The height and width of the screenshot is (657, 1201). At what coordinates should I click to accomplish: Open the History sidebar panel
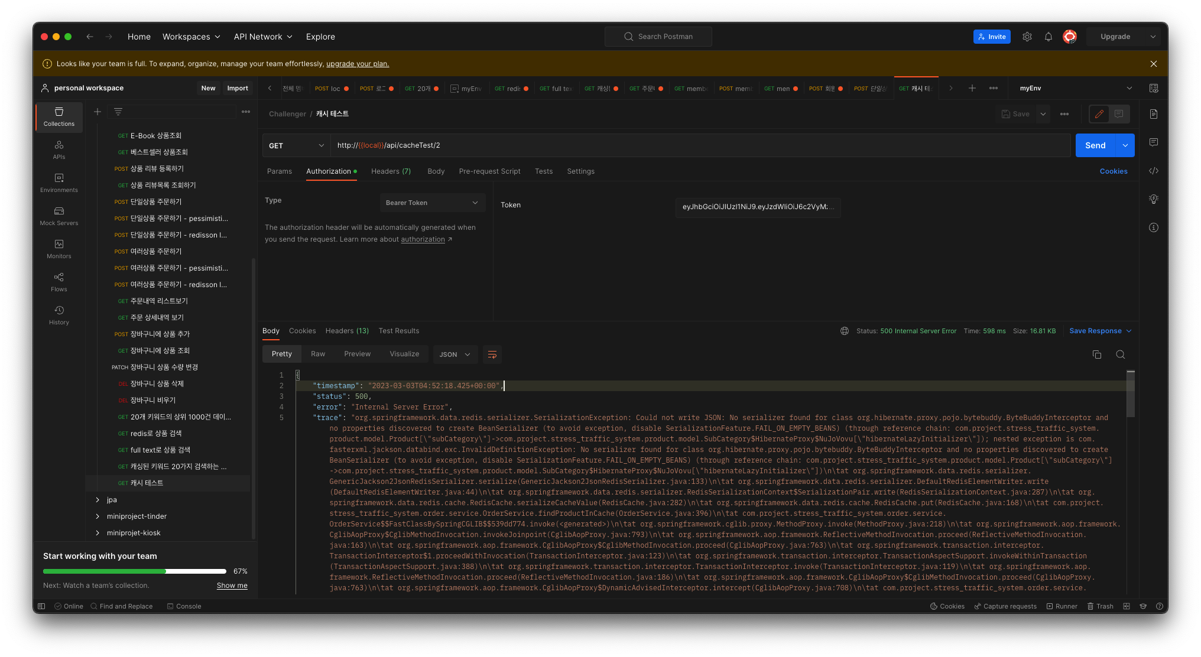(59, 314)
